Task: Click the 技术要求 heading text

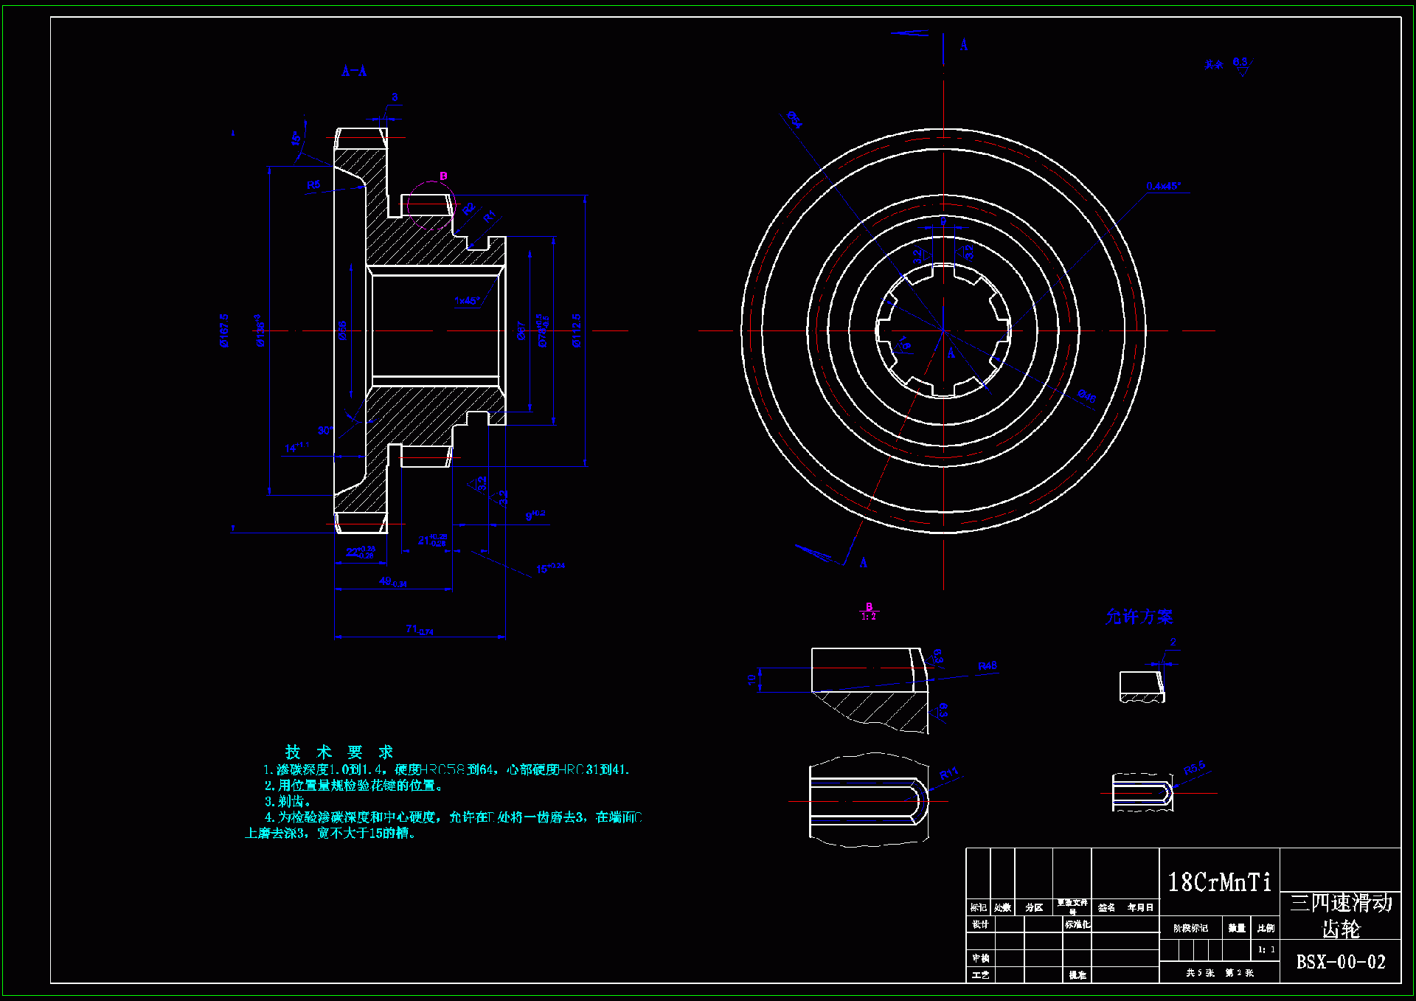Action: (x=339, y=752)
